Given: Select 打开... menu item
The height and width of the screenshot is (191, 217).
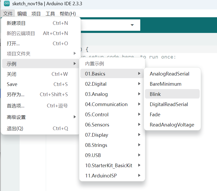Looking at the screenshot, I should tap(41, 43).
